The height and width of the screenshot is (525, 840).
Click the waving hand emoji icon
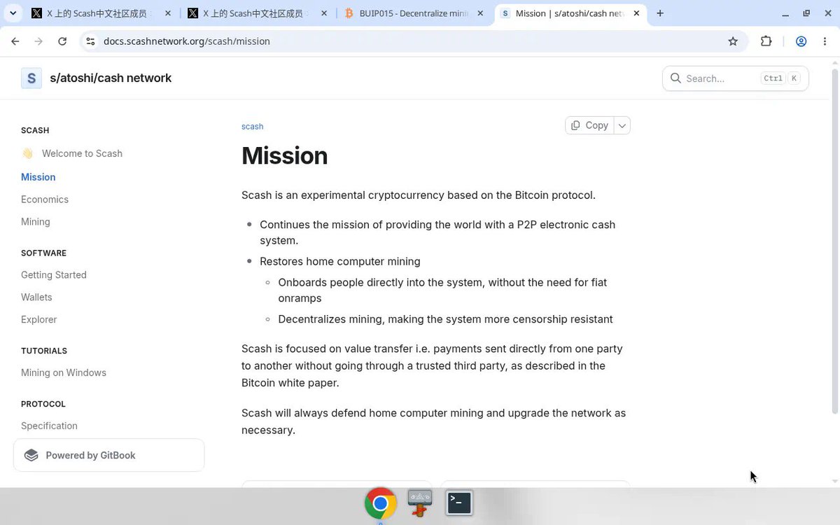pyautogui.click(x=27, y=153)
